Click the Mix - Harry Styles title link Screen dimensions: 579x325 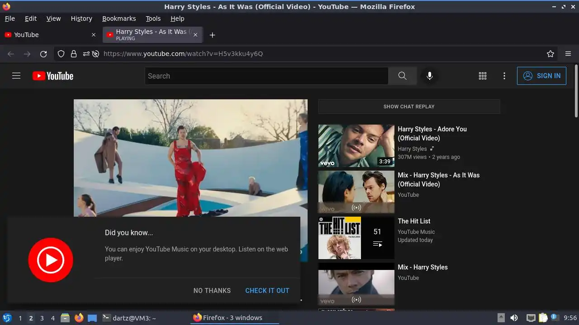click(x=422, y=267)
